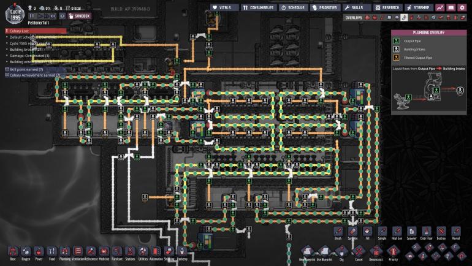Click the Colony Lost alert

(x=36, y=31)
